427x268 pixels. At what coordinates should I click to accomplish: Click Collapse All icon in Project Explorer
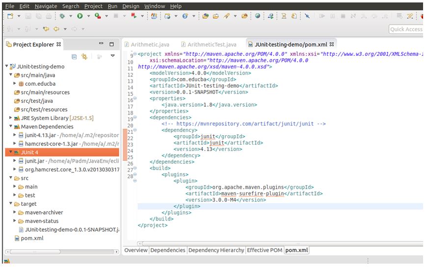pyautogui.click(x=74, y=56)
